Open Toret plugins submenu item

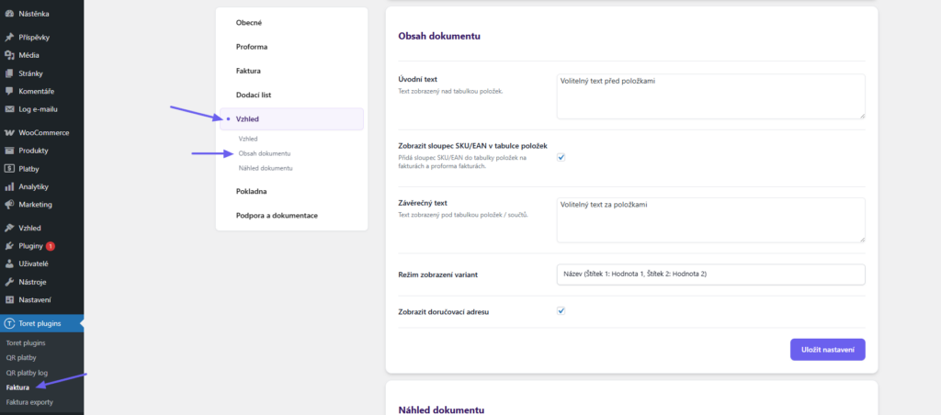tap(25, 343)
